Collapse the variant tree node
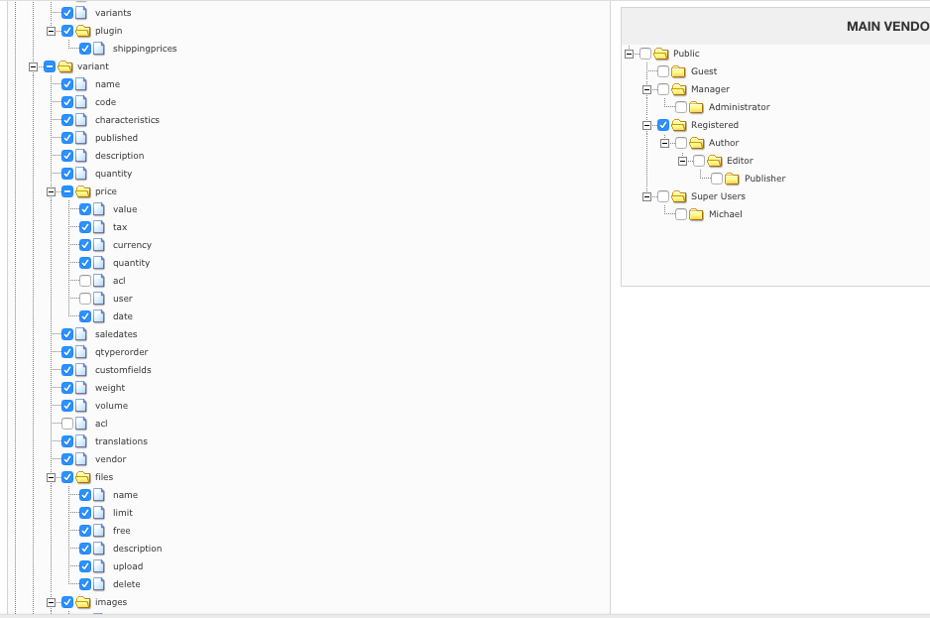Screen dimensions: 930x618 (33, 66)
